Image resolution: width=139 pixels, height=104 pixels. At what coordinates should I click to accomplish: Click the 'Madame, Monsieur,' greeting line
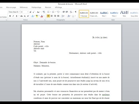pyautogui.click(x=41, y=66)
